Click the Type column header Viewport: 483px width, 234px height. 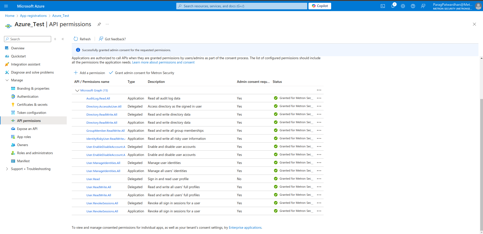click(131, 82)
